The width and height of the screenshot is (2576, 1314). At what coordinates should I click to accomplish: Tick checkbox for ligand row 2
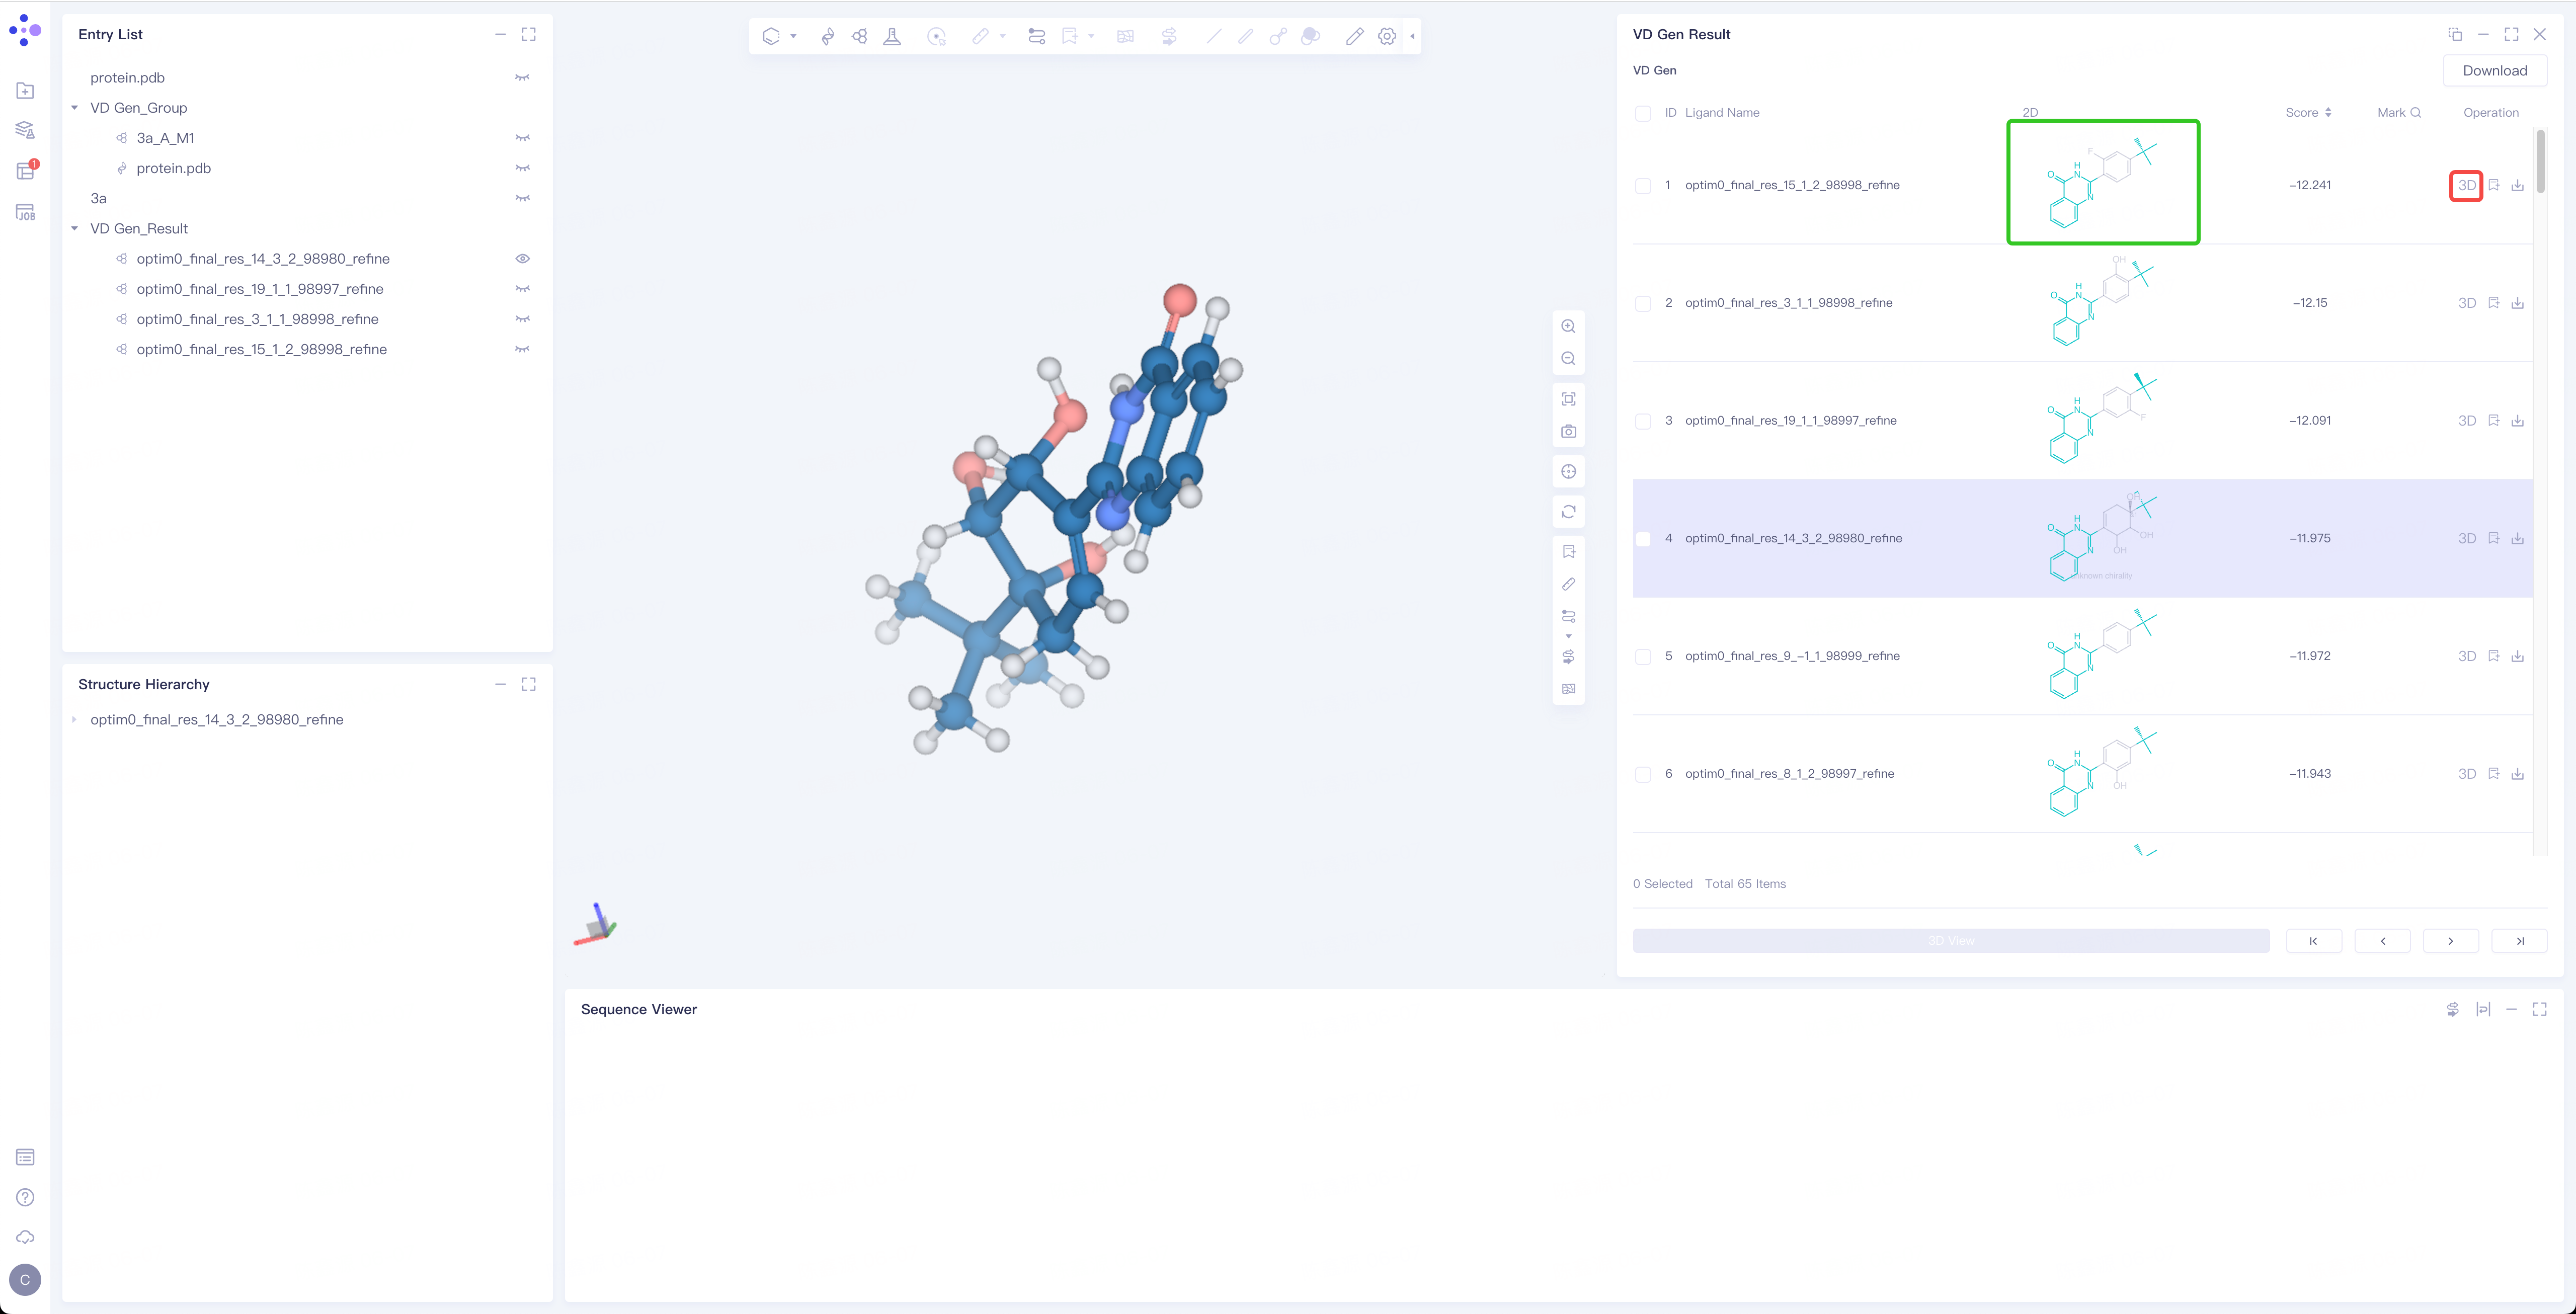(1643, 304)
